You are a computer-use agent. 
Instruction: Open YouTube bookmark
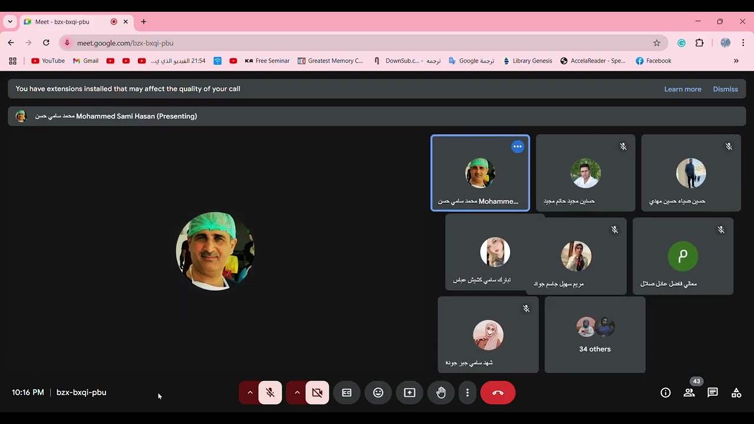[x=48, y=61]
